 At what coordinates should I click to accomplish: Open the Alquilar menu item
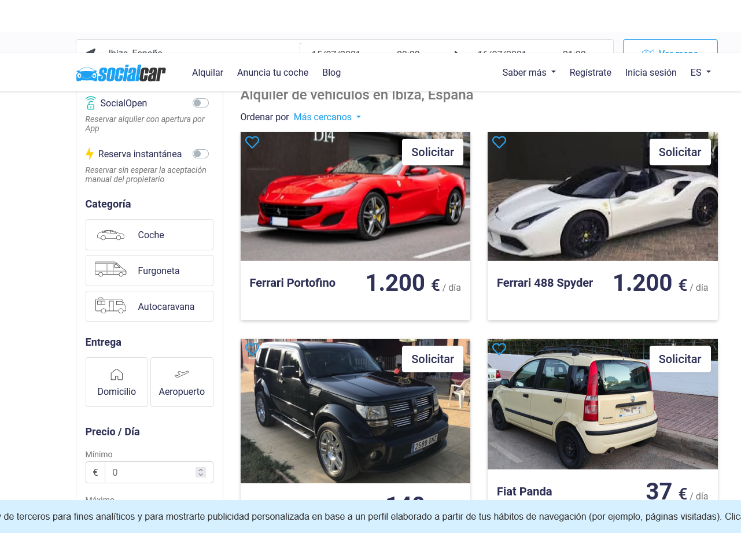pos(208,73)
